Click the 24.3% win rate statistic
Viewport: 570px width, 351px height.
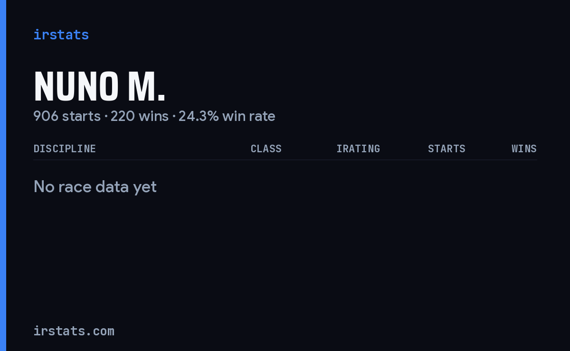pyautogui.click(x=227, y=116)
